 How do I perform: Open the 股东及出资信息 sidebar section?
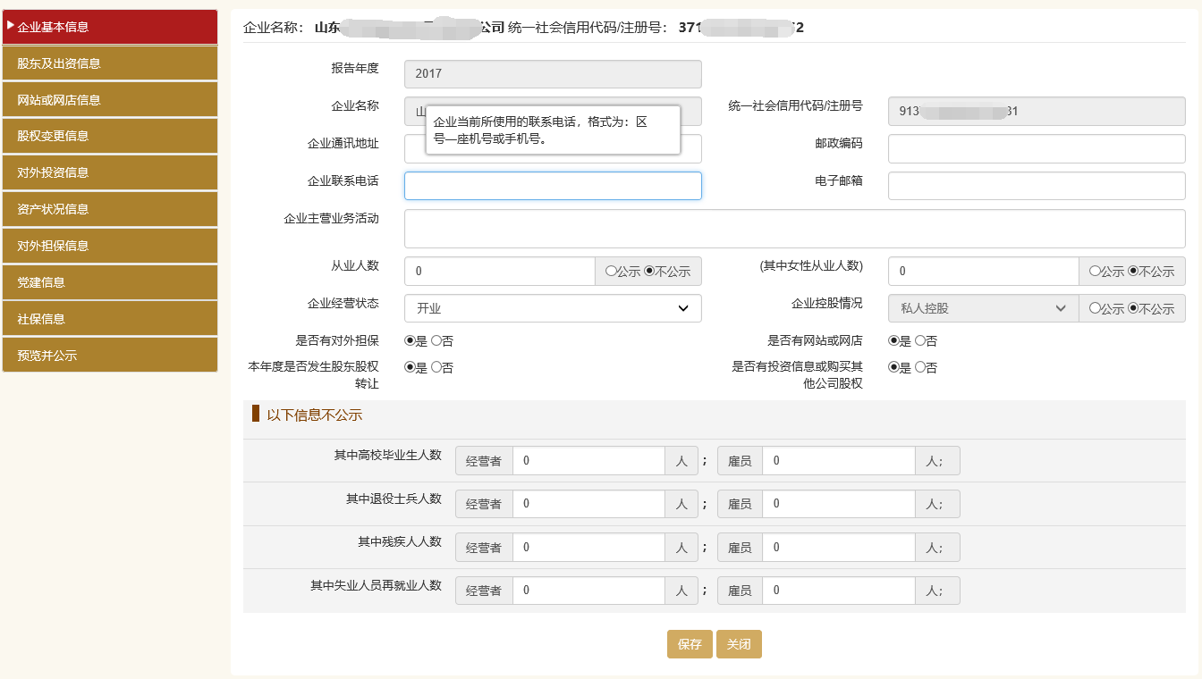click(110, 63)
